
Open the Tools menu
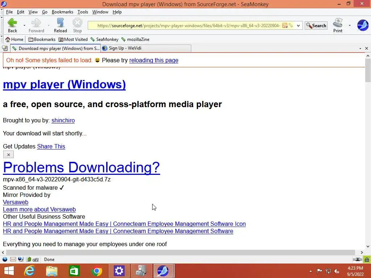point(83,12)
